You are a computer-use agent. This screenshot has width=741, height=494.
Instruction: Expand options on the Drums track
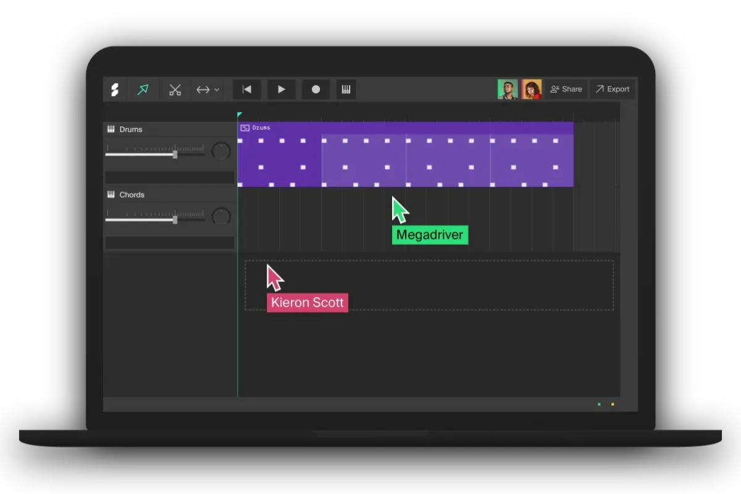point(170,177)
